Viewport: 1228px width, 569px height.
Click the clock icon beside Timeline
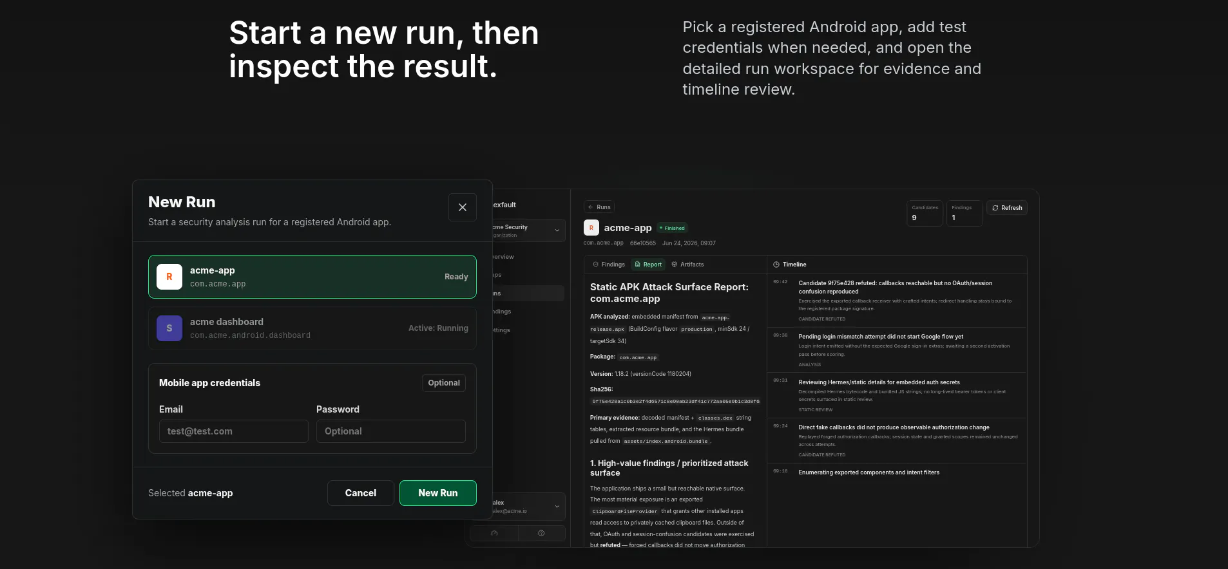pyautogui.click(x=776, y=265)
